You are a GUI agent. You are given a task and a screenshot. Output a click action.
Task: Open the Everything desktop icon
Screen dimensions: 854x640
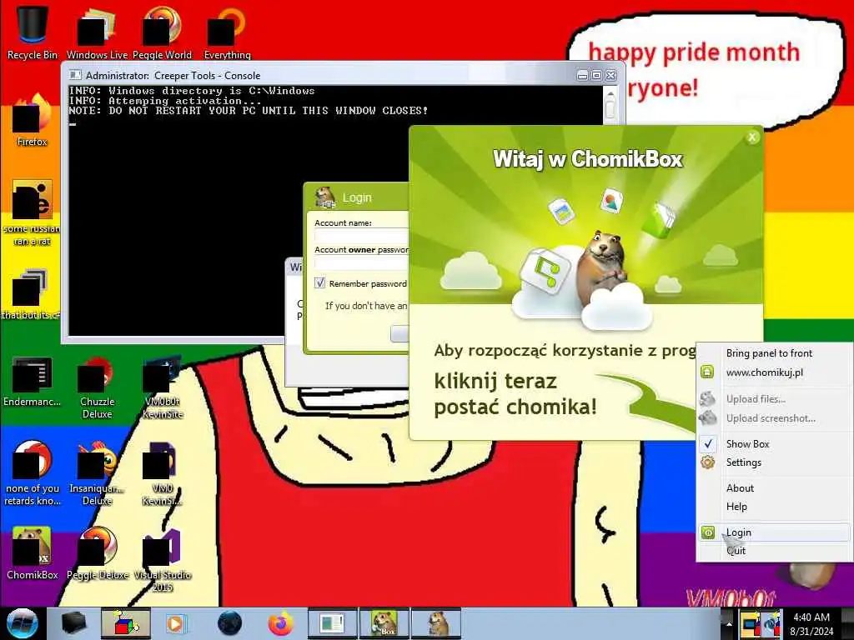[x=227, y=32]
